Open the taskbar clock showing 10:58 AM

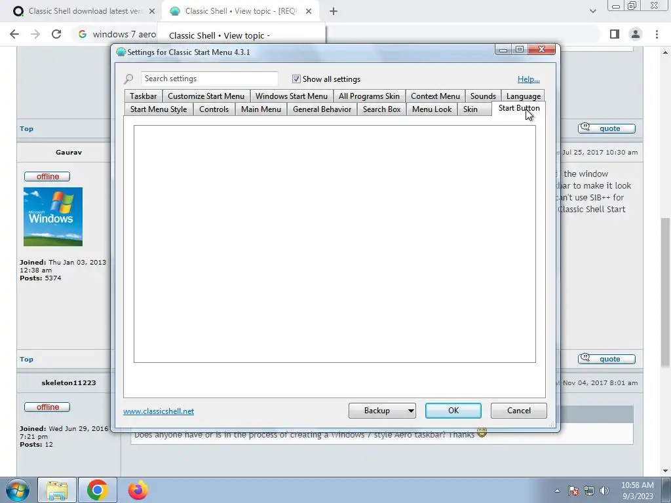point(638,491)
